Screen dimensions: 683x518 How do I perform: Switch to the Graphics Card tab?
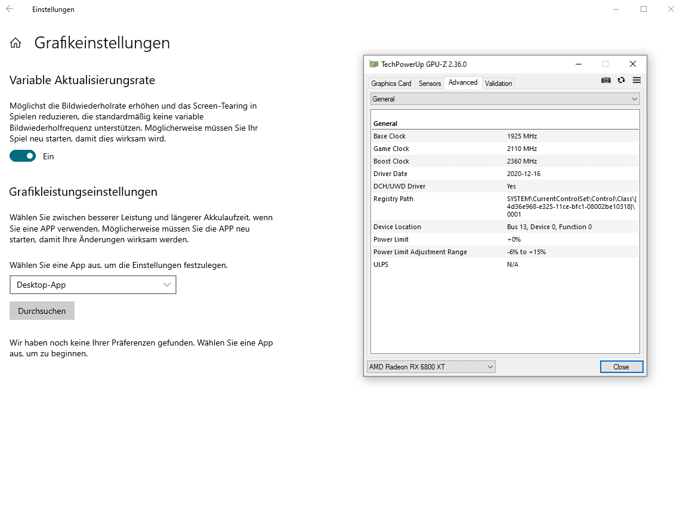pyautogui.click(x=391, y=83)
